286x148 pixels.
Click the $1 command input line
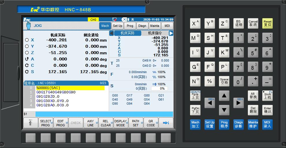point(98,114)
